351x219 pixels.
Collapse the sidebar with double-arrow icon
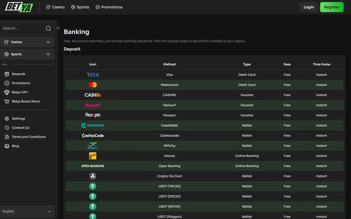pos(58,28)
